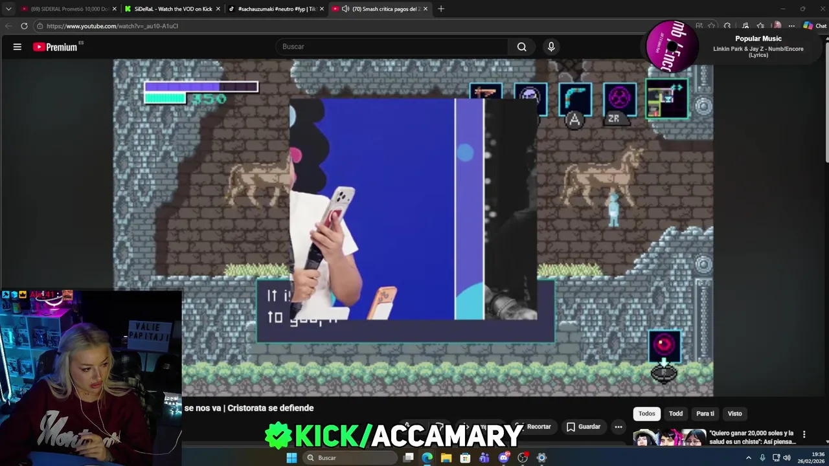Viewport: 829px width, 466px height.
Task: Close the SiDeRaL Kick tab
Action: [218, 9]
